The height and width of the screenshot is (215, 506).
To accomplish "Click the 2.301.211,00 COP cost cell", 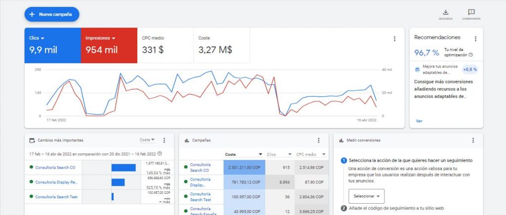I will pyautogui.click(x=244, y=167).
